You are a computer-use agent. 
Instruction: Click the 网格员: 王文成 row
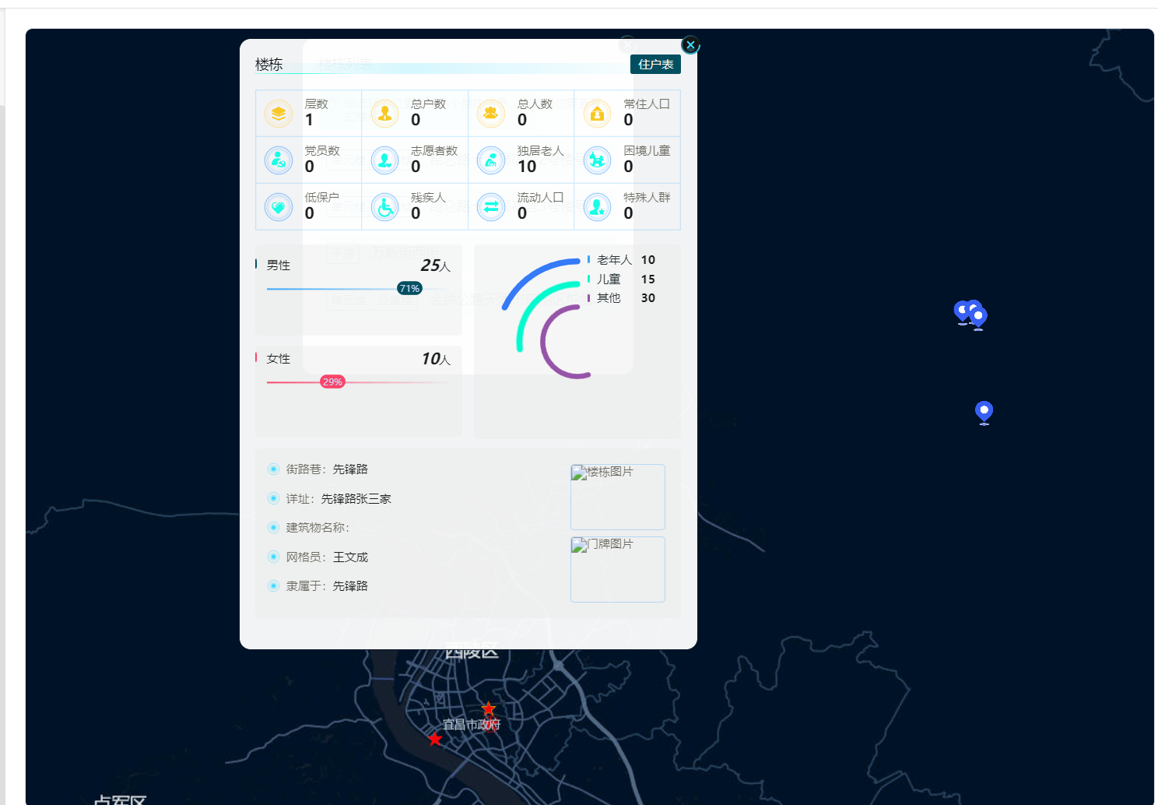(x=318, y=557)
